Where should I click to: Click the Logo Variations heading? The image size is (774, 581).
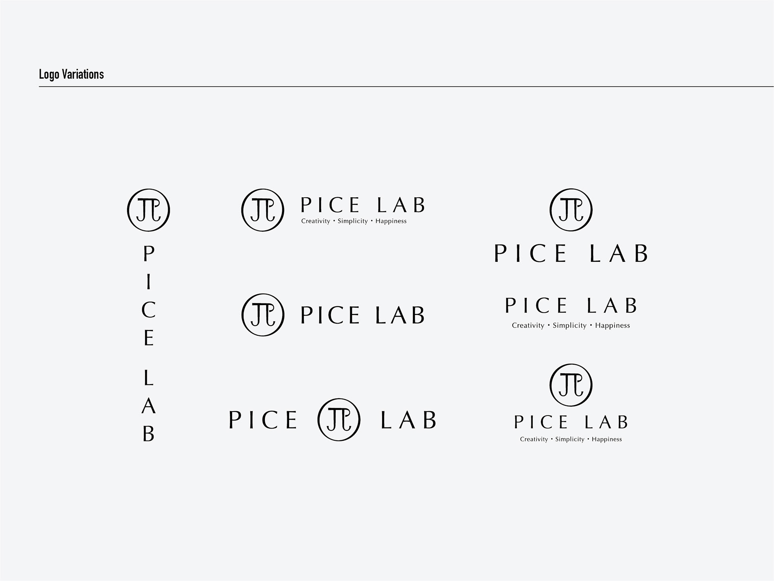[71, 74]
